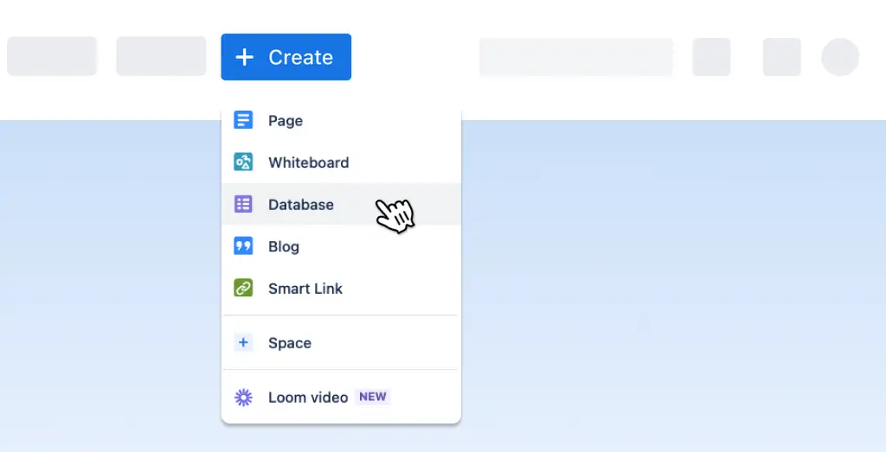Click the first gray placeholder in top-left navigation
The image size is (886, 452).
point(52,57)
